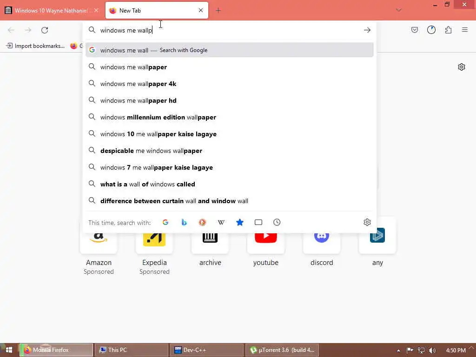Expand the list all tabs chevron
Image resolution: width=476 pixels, height=357 pixels.
coord(398,10)
